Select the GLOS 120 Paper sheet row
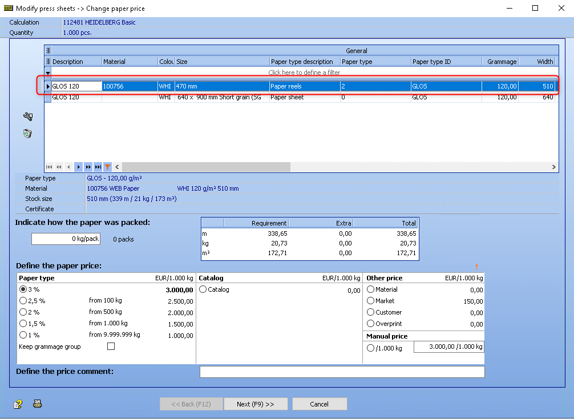Screen dimensions: 574x419 [303, 97]
